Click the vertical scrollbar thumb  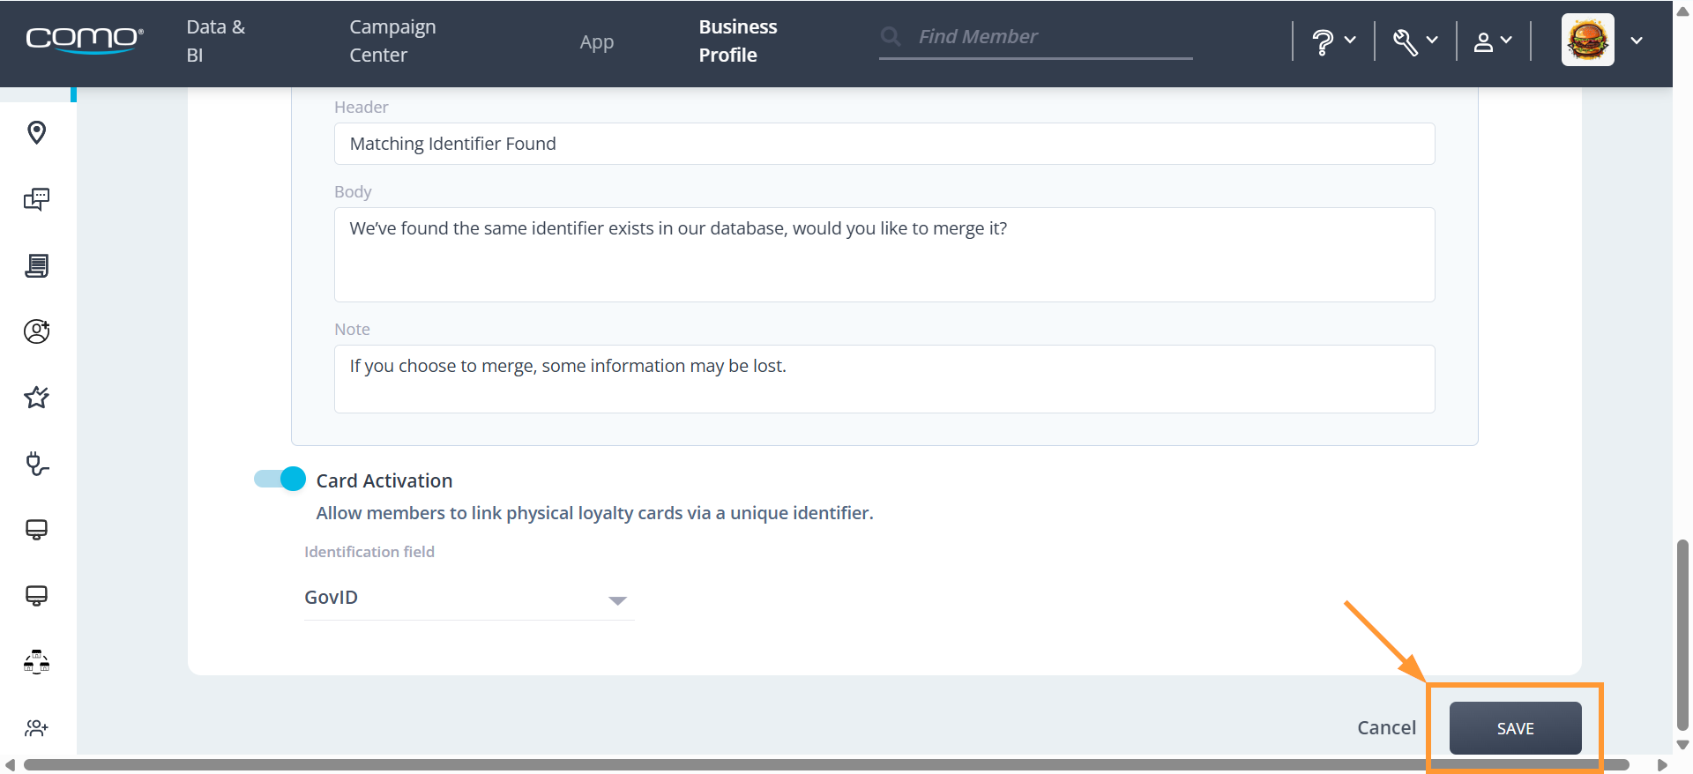(x=1682, y=635)
